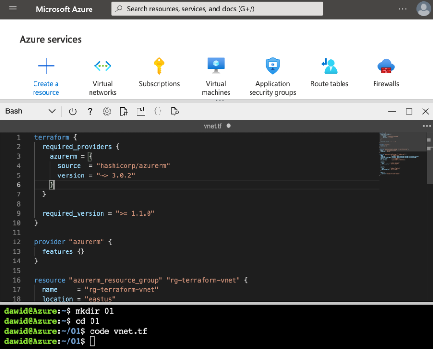This screenshot has width=433, height=349.
Task: Click the Route tables label
Action: [x=330, y=84]
